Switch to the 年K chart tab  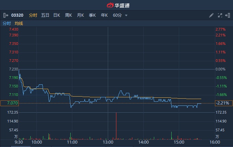point(104,15)
